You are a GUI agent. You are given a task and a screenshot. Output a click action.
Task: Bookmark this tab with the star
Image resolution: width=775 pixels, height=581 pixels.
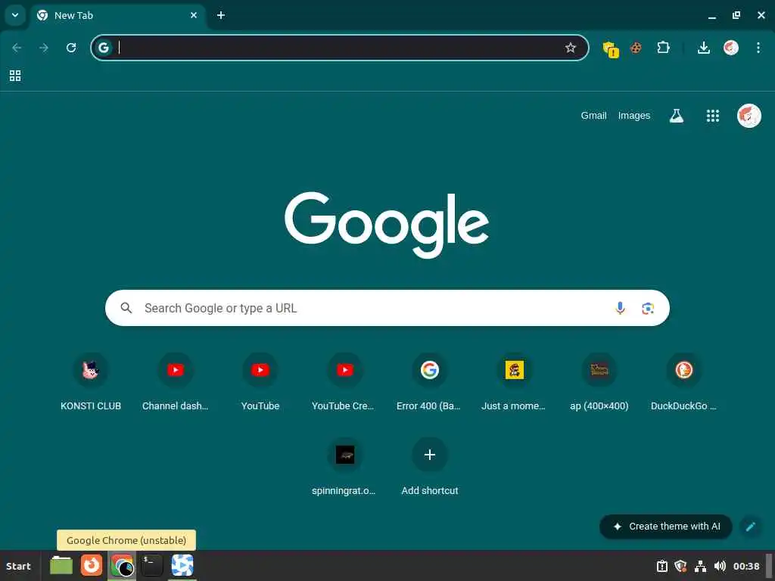click(x=571, y=48)
